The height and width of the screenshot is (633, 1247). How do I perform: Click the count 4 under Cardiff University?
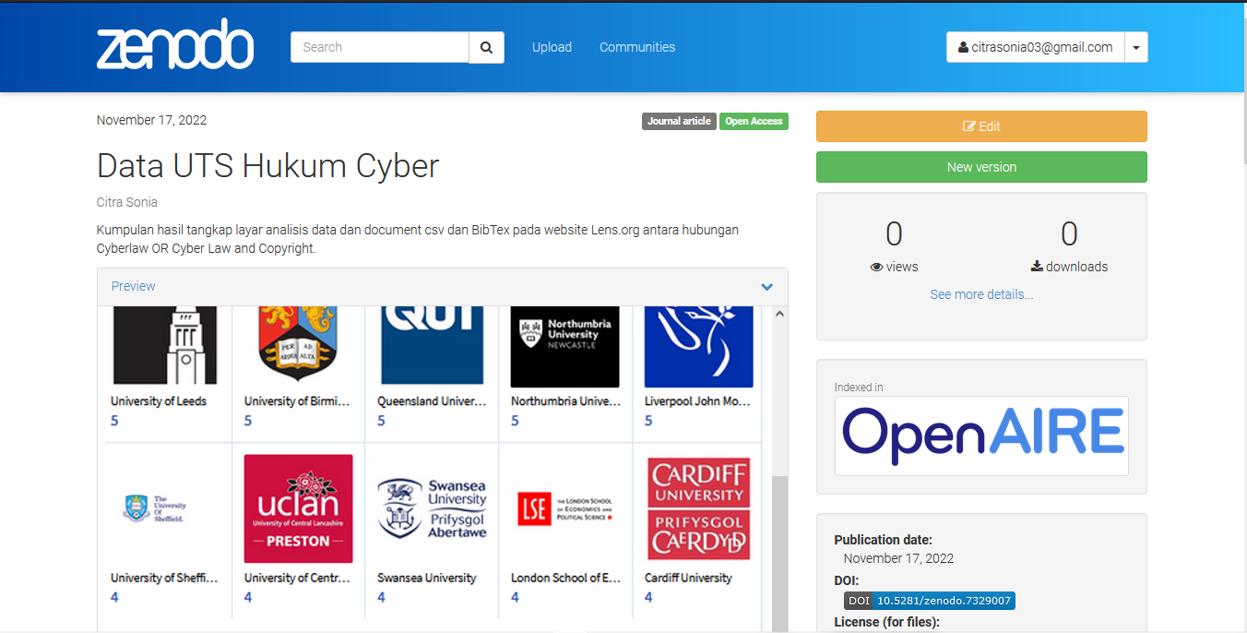pyautogui.click(x=649, y=597)
